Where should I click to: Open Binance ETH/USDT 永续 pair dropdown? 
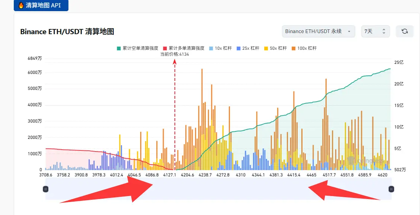click(318, 31)
